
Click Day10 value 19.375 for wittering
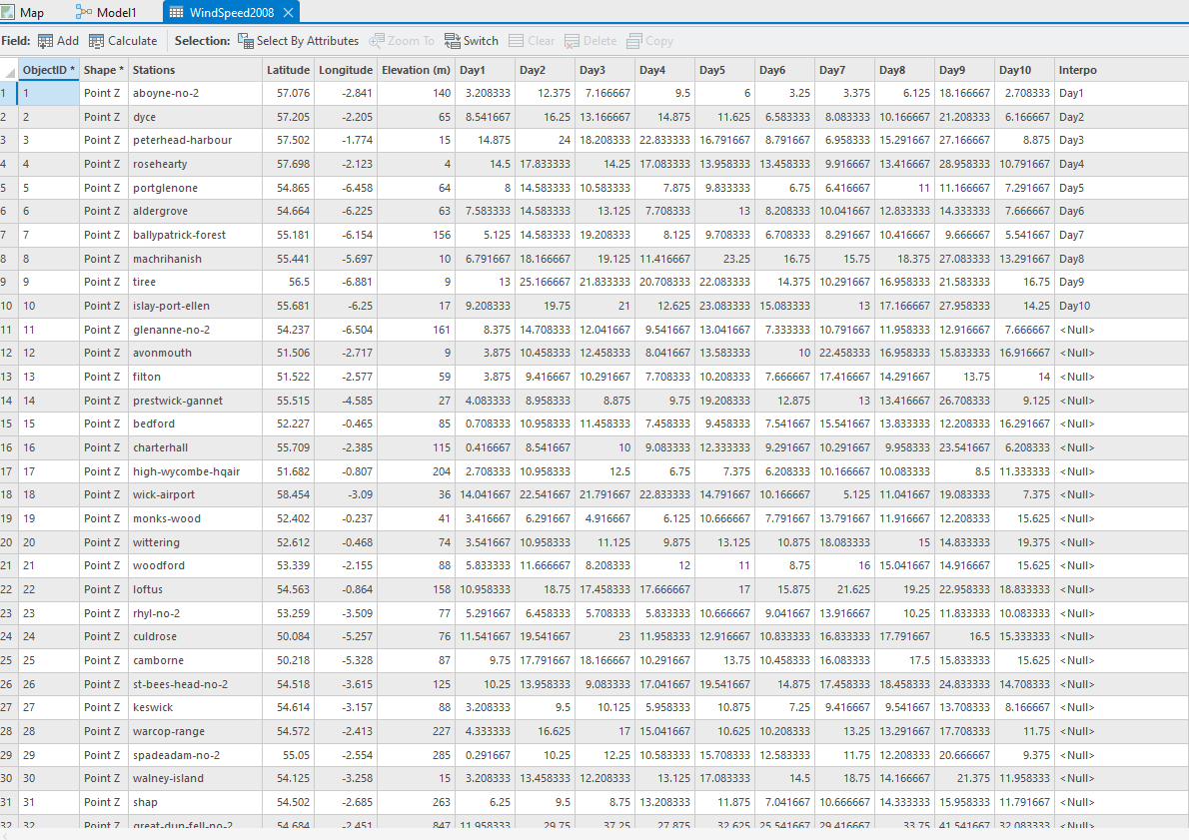click(x=1024, y=542)
